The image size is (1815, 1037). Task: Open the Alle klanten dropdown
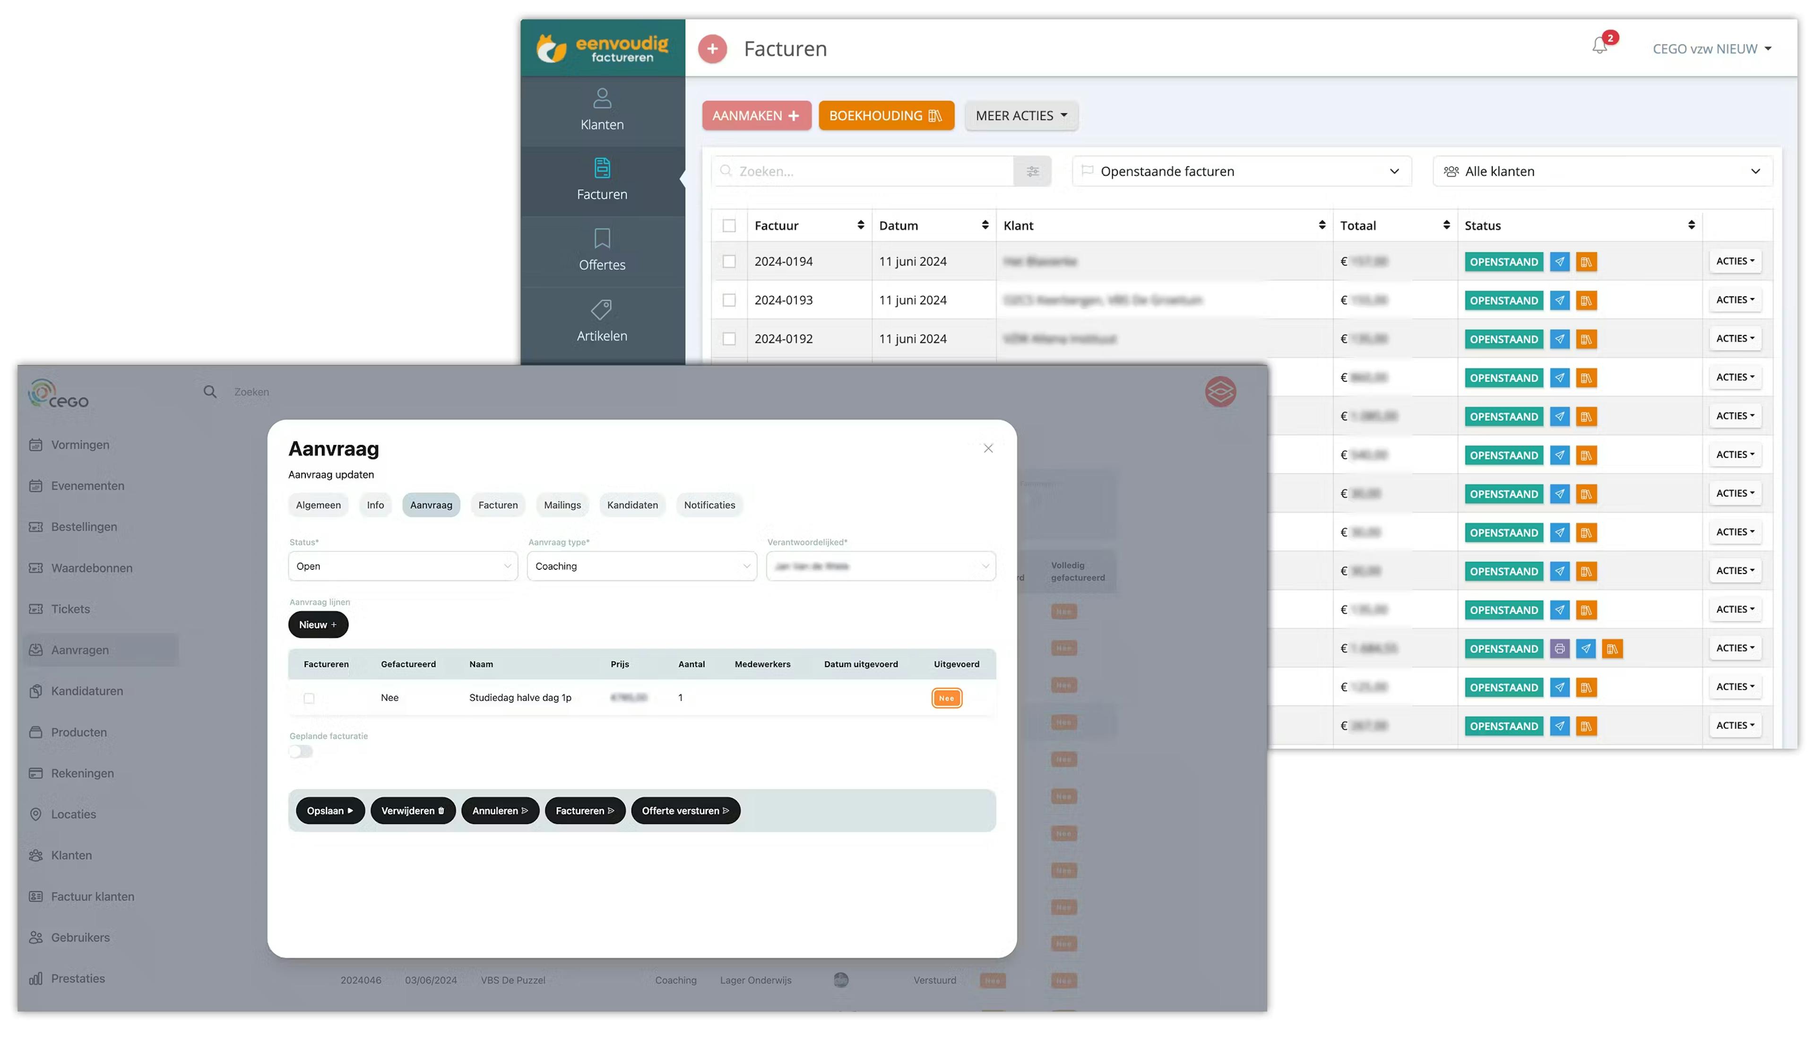click(x=1602, y=171)
